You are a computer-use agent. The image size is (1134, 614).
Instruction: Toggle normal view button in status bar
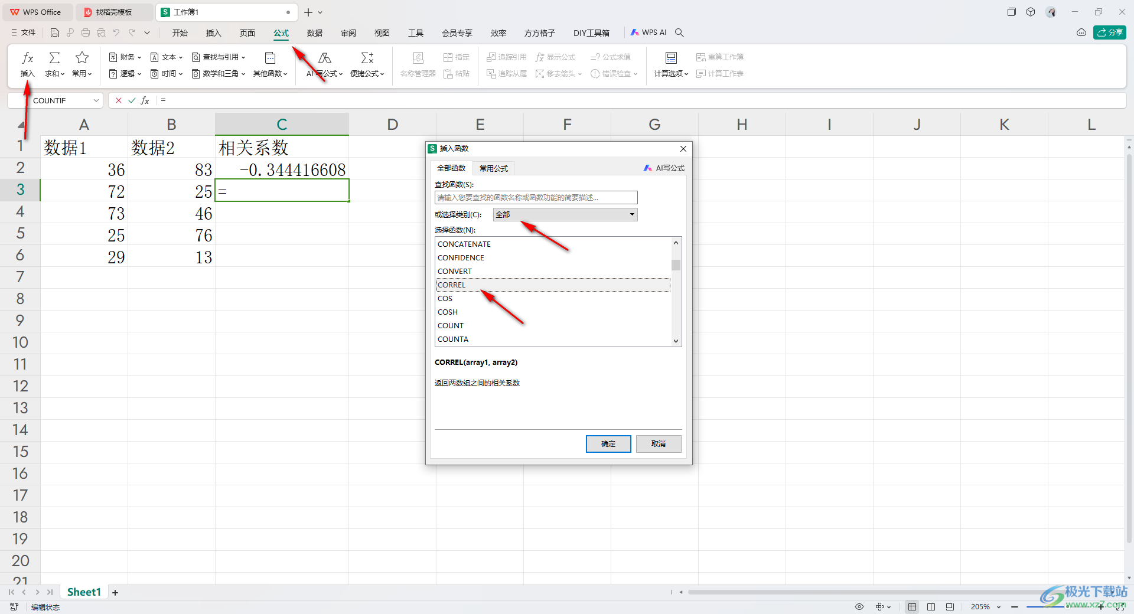(x=912, y=606)
